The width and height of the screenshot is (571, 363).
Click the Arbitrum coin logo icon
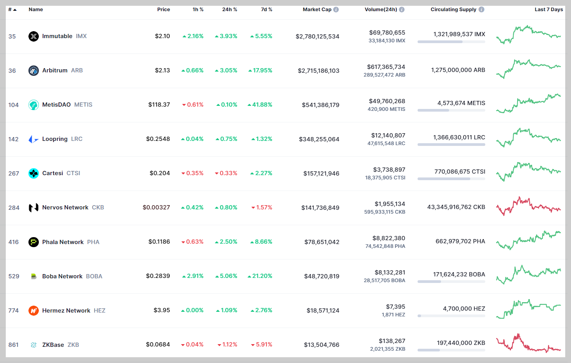point(33,70)
